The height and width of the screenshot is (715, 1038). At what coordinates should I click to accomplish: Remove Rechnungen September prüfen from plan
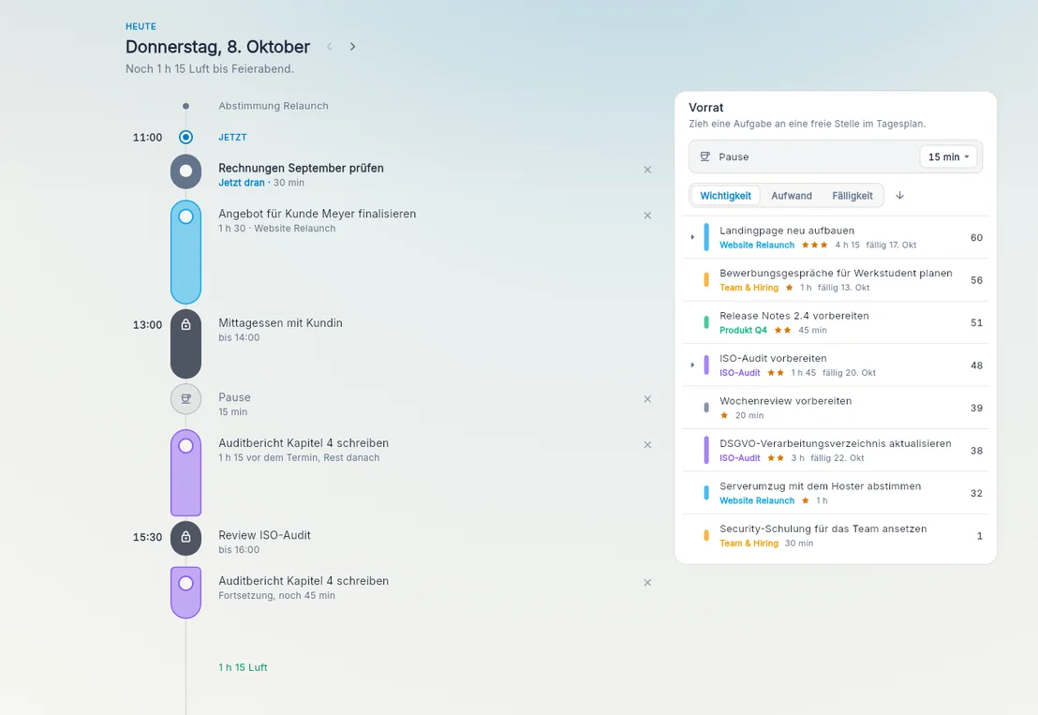pos(647,170)
